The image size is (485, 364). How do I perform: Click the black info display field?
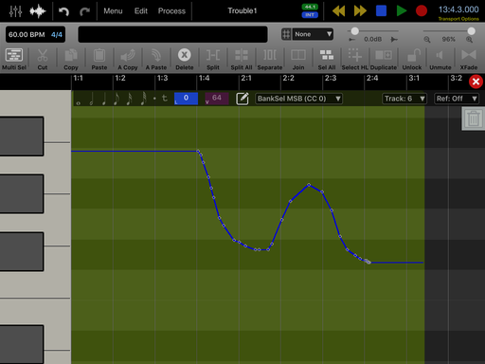coord(172,34)
